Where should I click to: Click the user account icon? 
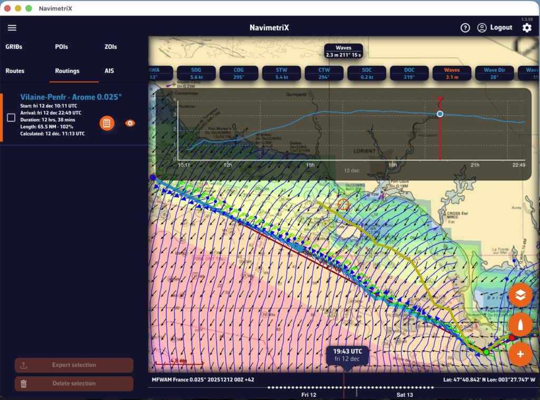click(481, 28)
